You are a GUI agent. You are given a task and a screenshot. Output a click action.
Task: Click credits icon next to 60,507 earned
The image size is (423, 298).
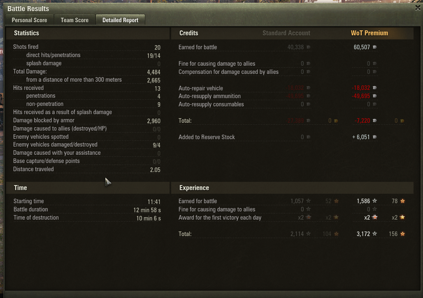pos(375,47)
